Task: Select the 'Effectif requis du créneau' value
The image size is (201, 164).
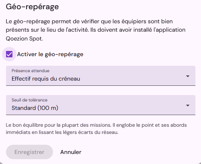Action: pos(46,79)
